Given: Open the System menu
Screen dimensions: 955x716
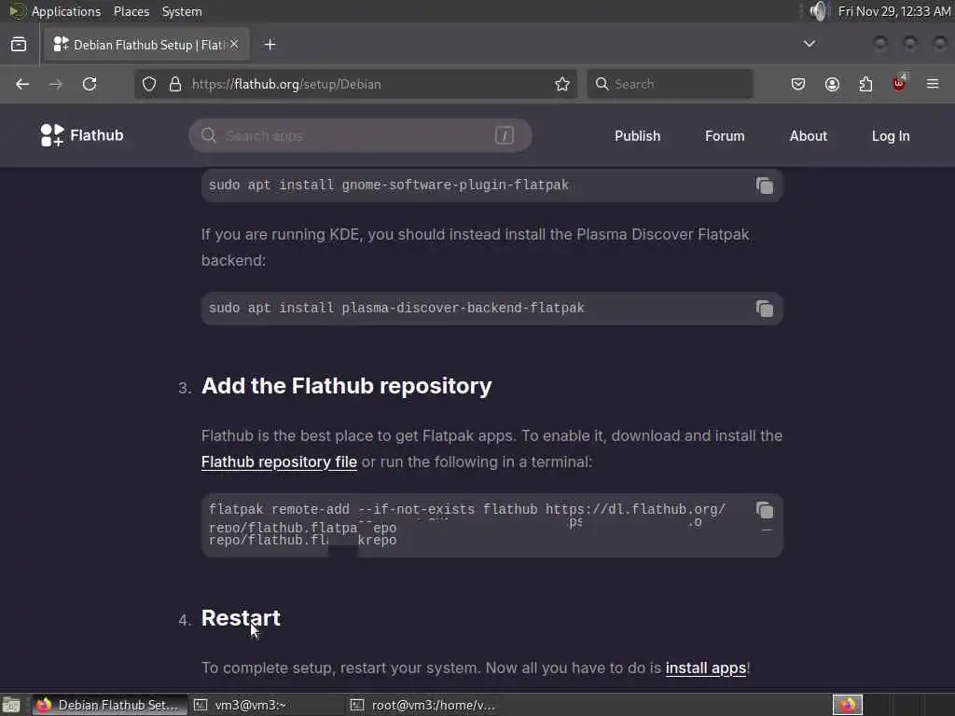Looking at the screenshot, I should 182,11.
